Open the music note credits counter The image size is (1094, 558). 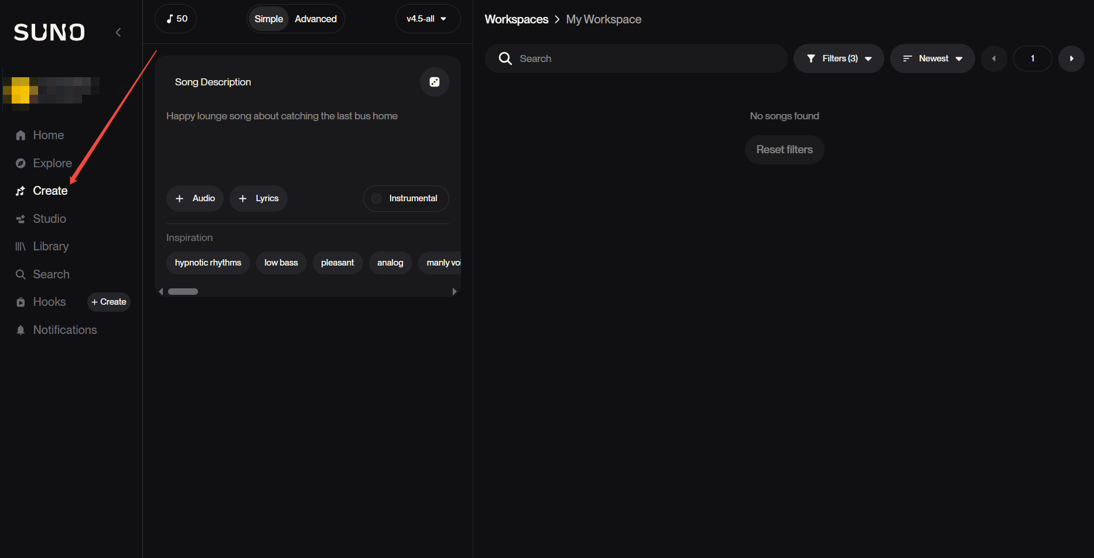click(176, 19)
